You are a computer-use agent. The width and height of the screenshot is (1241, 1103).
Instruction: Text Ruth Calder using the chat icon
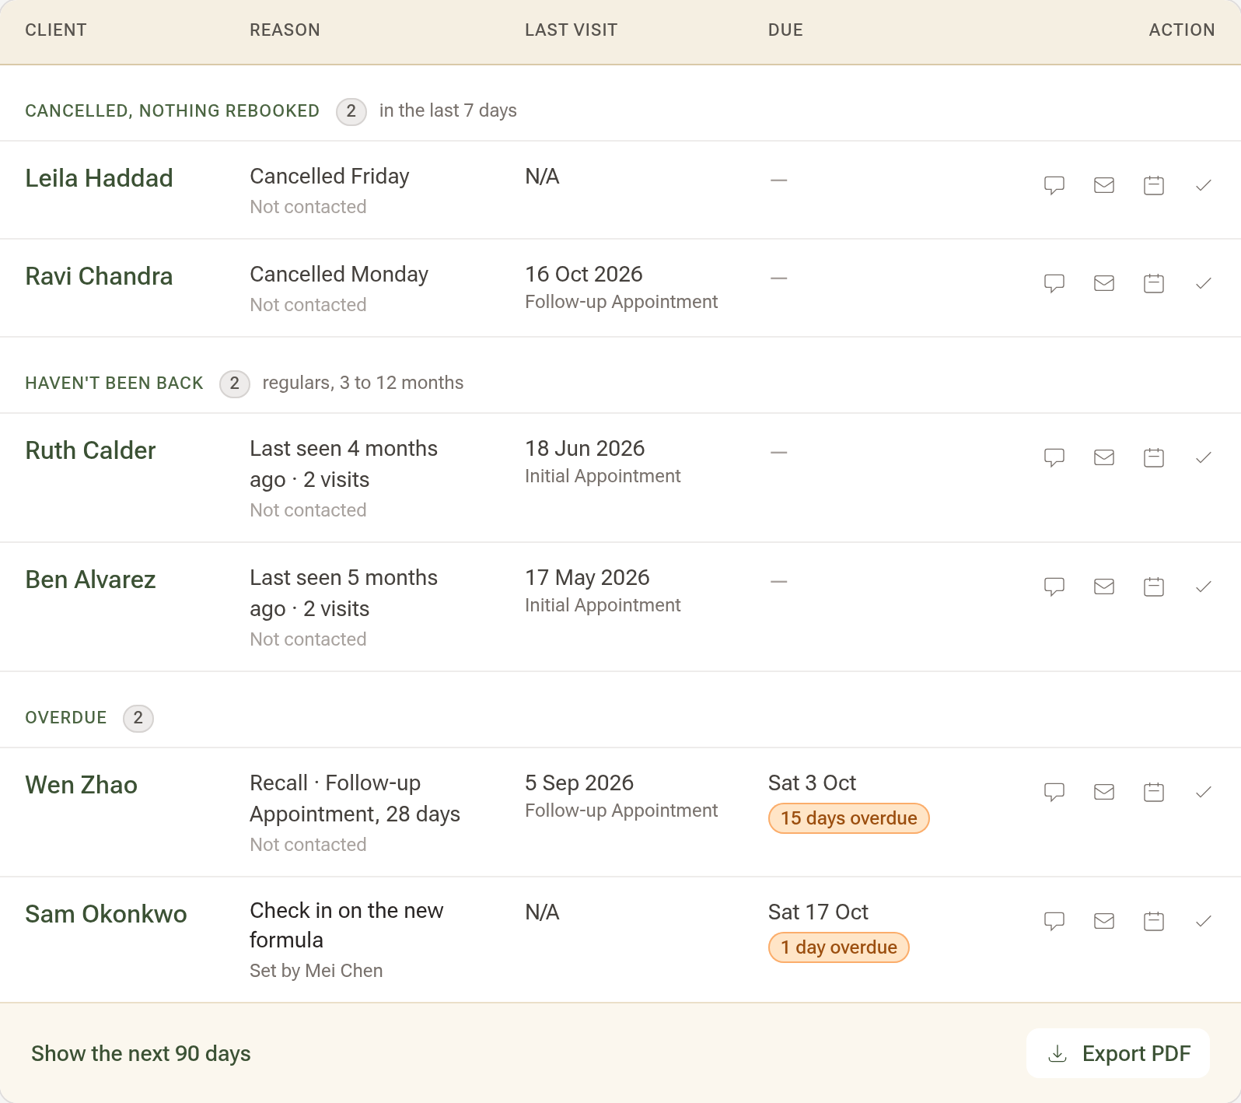coord(1054,457)
